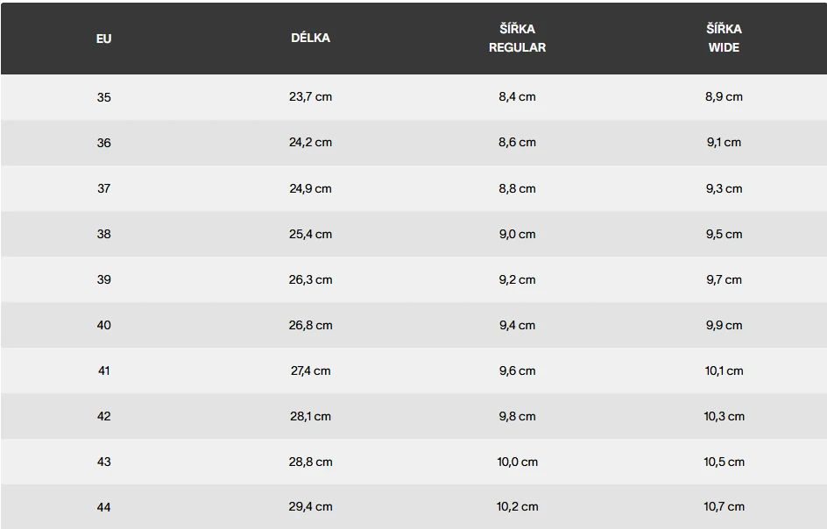827x529 pixels.
Task: Select the EU size 35 cell
Action: tap(104, 97)
